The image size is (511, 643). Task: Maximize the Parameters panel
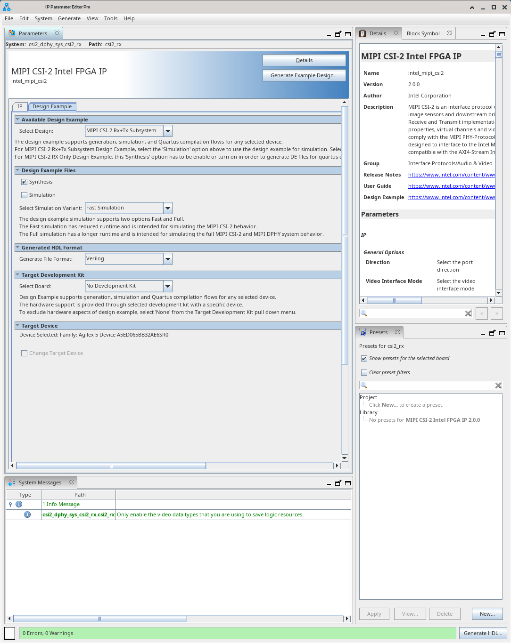coord(348,34)
